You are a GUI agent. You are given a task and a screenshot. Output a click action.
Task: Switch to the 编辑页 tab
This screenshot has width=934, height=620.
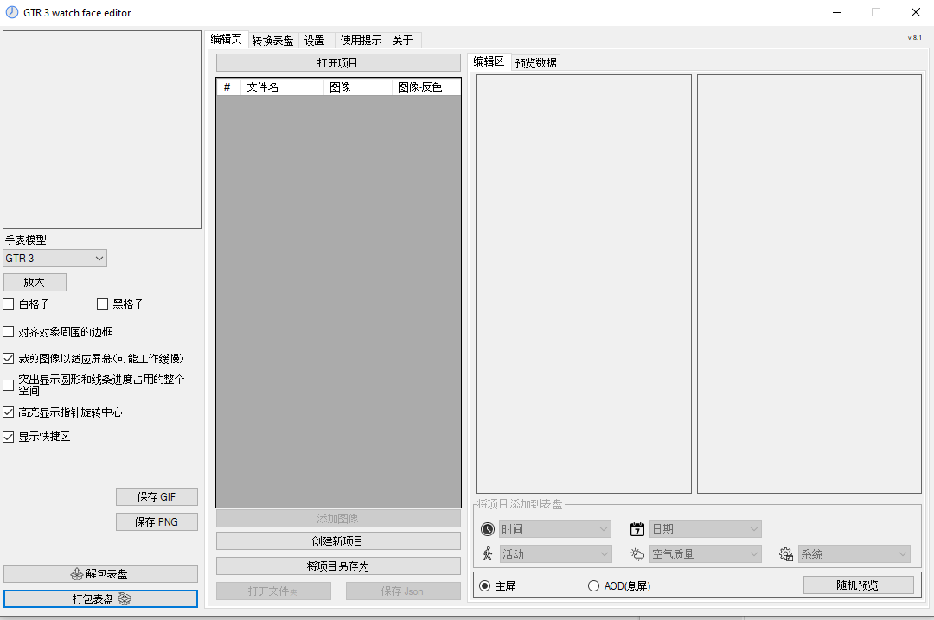[227, 39]
